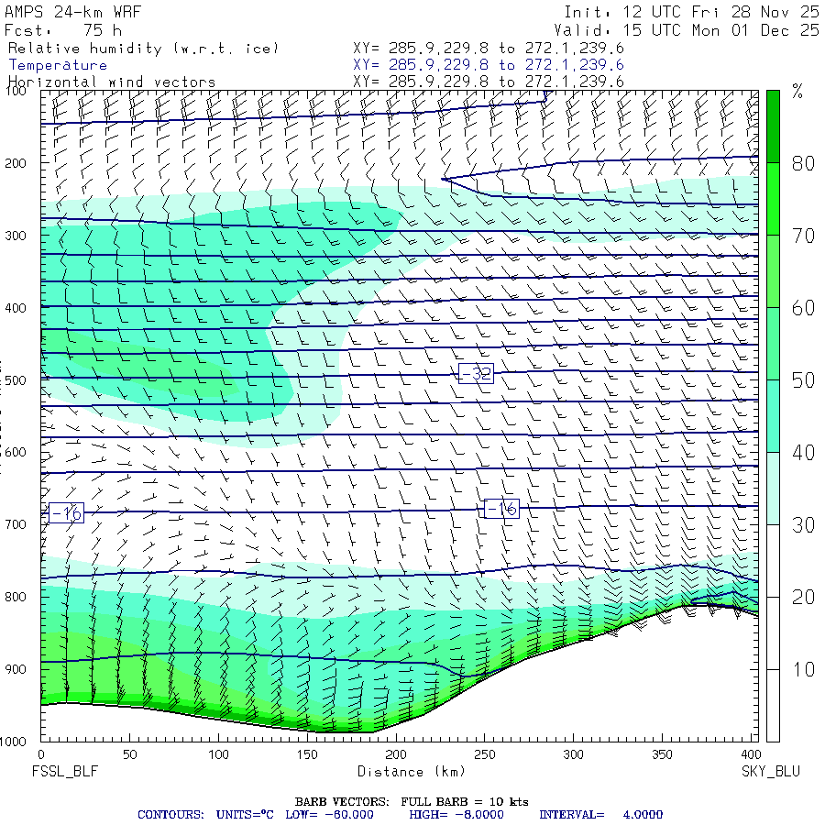Click the 250 distance axis tick label

[x=484, y=754]
